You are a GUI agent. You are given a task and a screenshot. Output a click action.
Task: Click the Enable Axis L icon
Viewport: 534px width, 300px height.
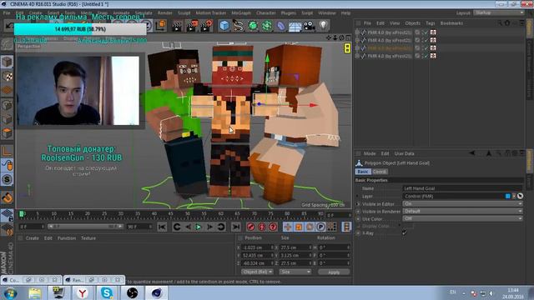[x=7, y=151]
